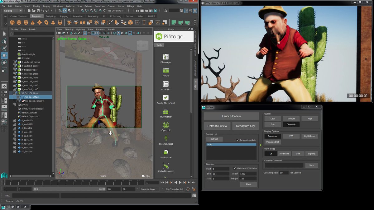The height and width of the screenshot is (210, 374).
Task: Create a polygon cylinder from the shelf
Action: [x=26, y=22]
